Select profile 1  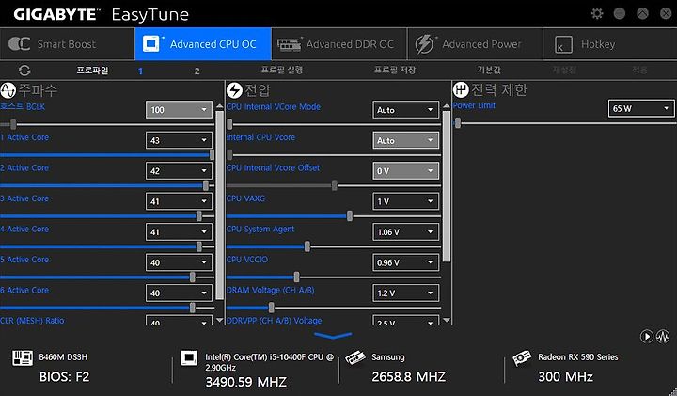click(140, 71)
